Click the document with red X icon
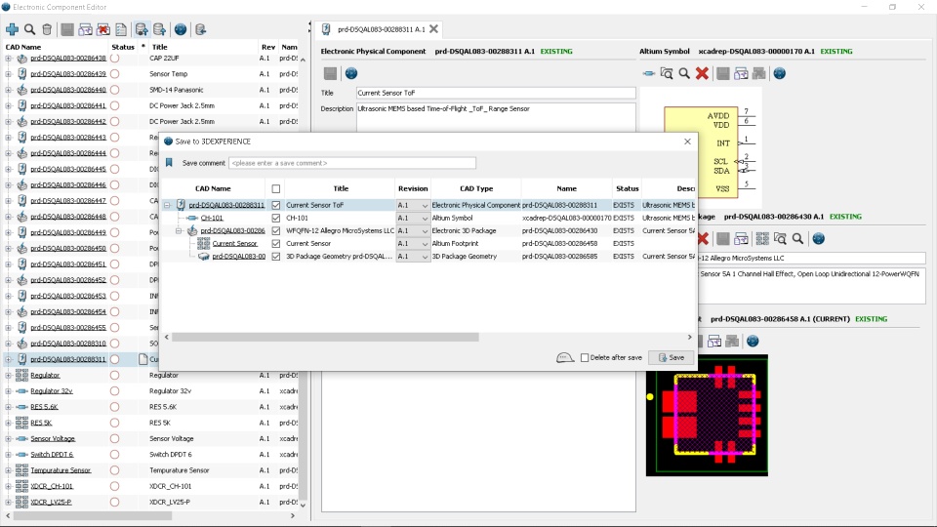The width and height of the screenshot is (937, 527). pyautogui.click(x=103, y=29)
